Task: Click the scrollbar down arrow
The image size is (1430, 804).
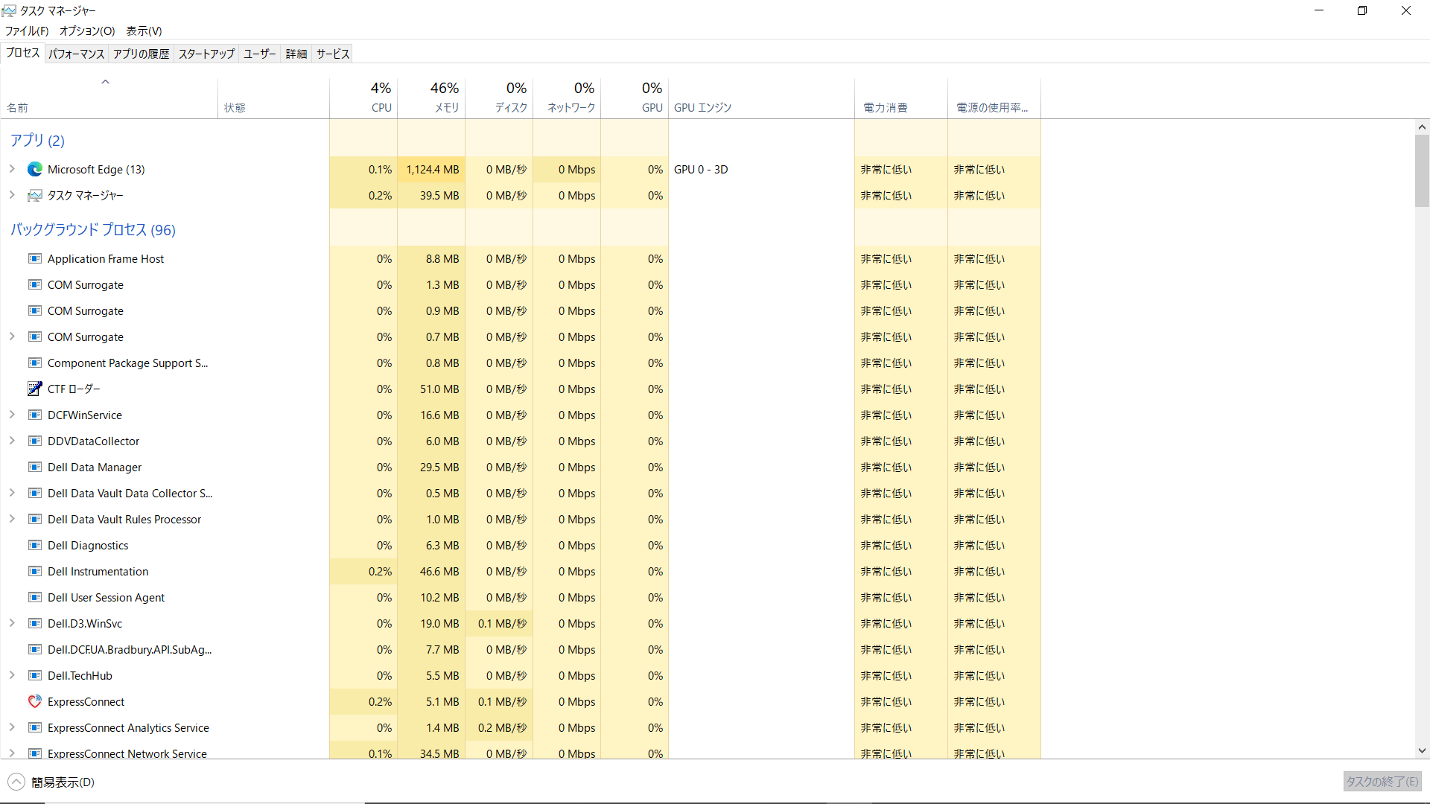Action: pyautogui.click(x=1422, y=751)
